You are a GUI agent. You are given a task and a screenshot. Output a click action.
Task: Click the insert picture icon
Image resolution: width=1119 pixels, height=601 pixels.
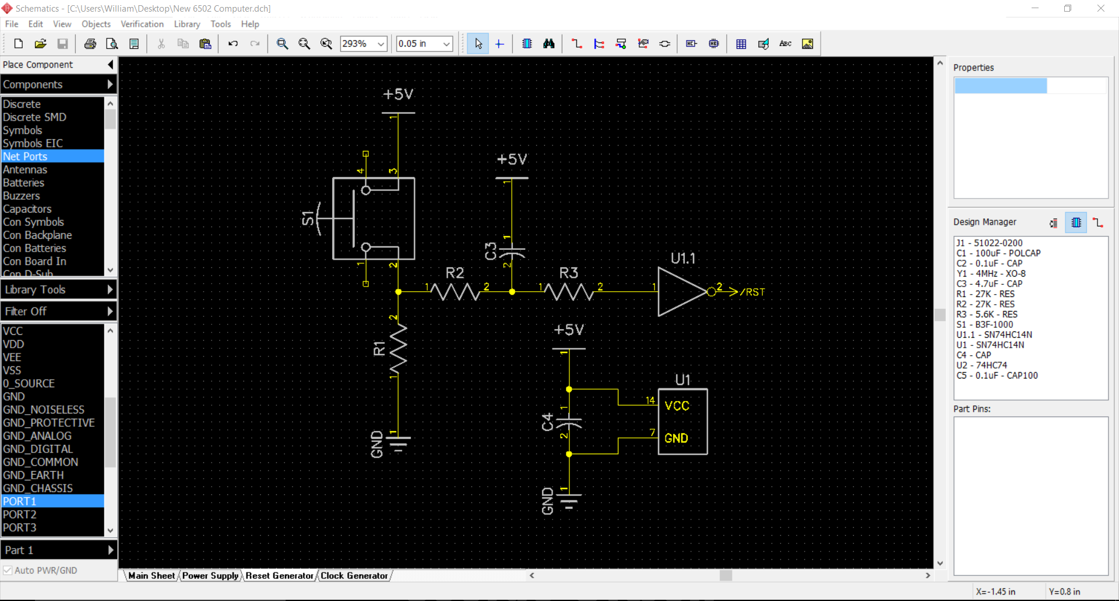click(x=807, y=44)
